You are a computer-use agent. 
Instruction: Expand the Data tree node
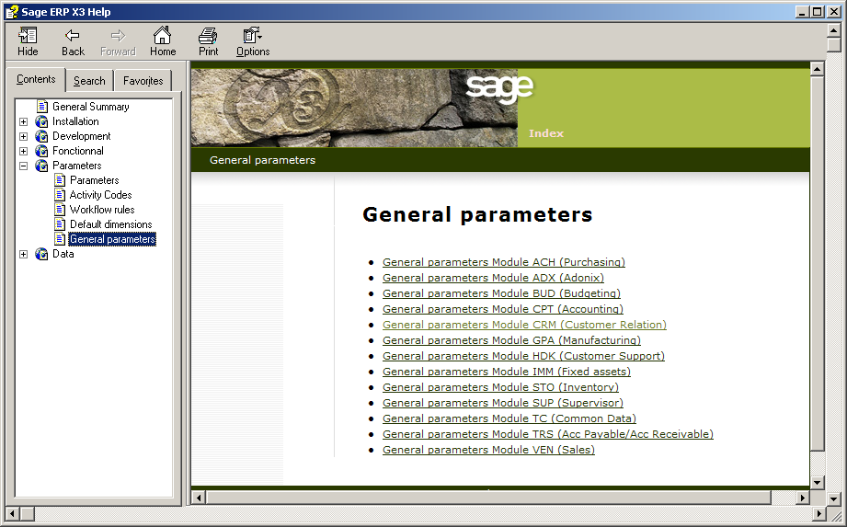(x=24, y=254)
